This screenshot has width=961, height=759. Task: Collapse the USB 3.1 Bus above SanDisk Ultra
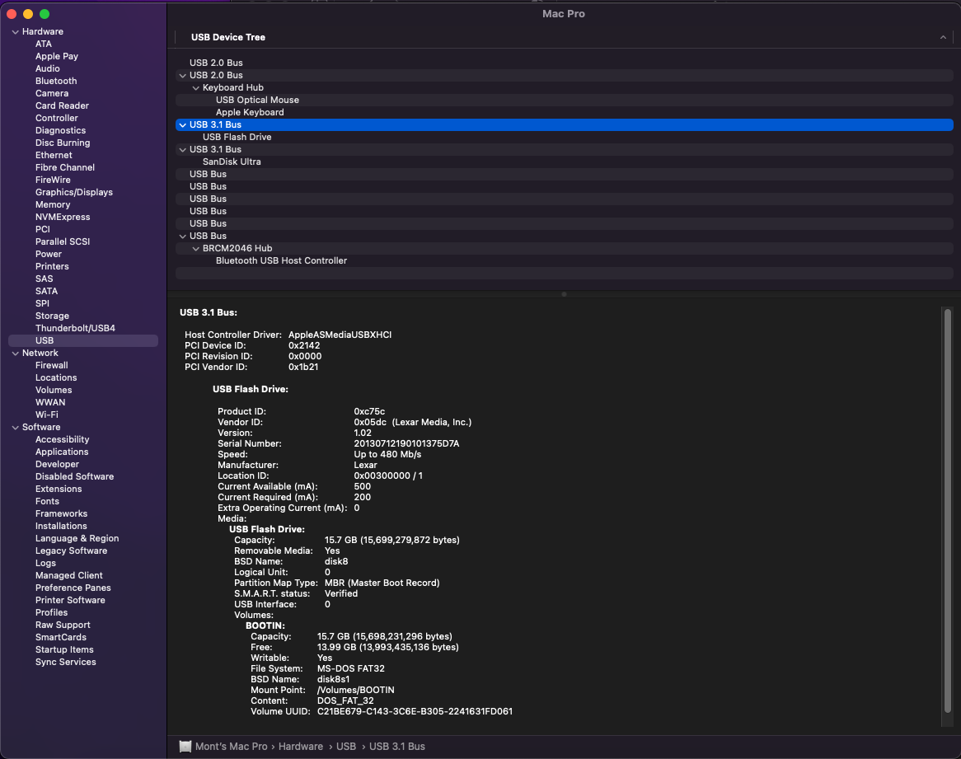[183, 150]
